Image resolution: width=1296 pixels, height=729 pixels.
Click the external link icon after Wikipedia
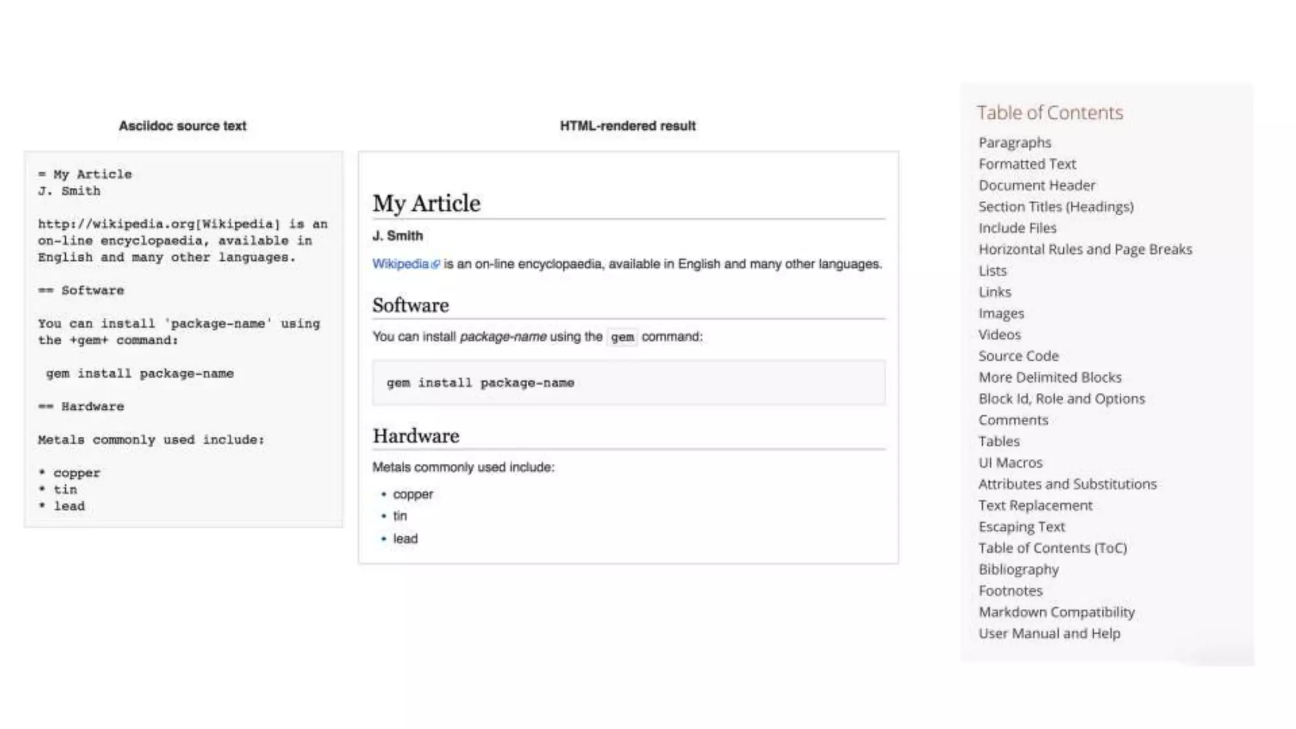(x=435, y=265)
